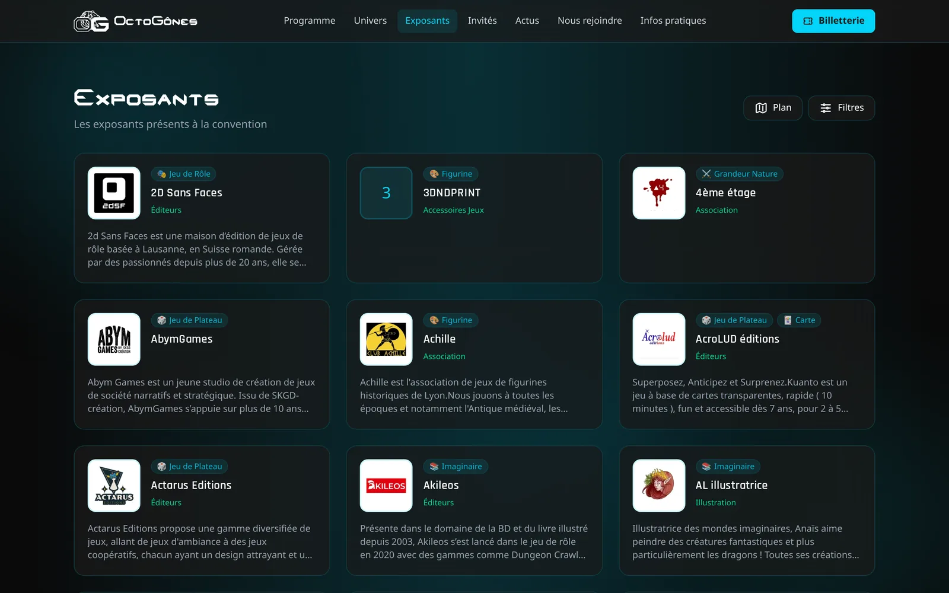Click Association under 4ème étage

click(x=716, y=210)
